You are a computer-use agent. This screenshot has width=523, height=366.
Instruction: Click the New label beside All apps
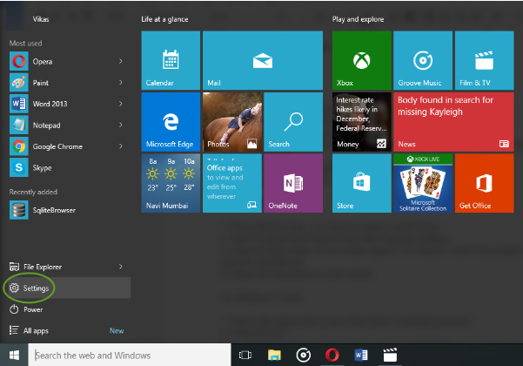click(117, 330)
